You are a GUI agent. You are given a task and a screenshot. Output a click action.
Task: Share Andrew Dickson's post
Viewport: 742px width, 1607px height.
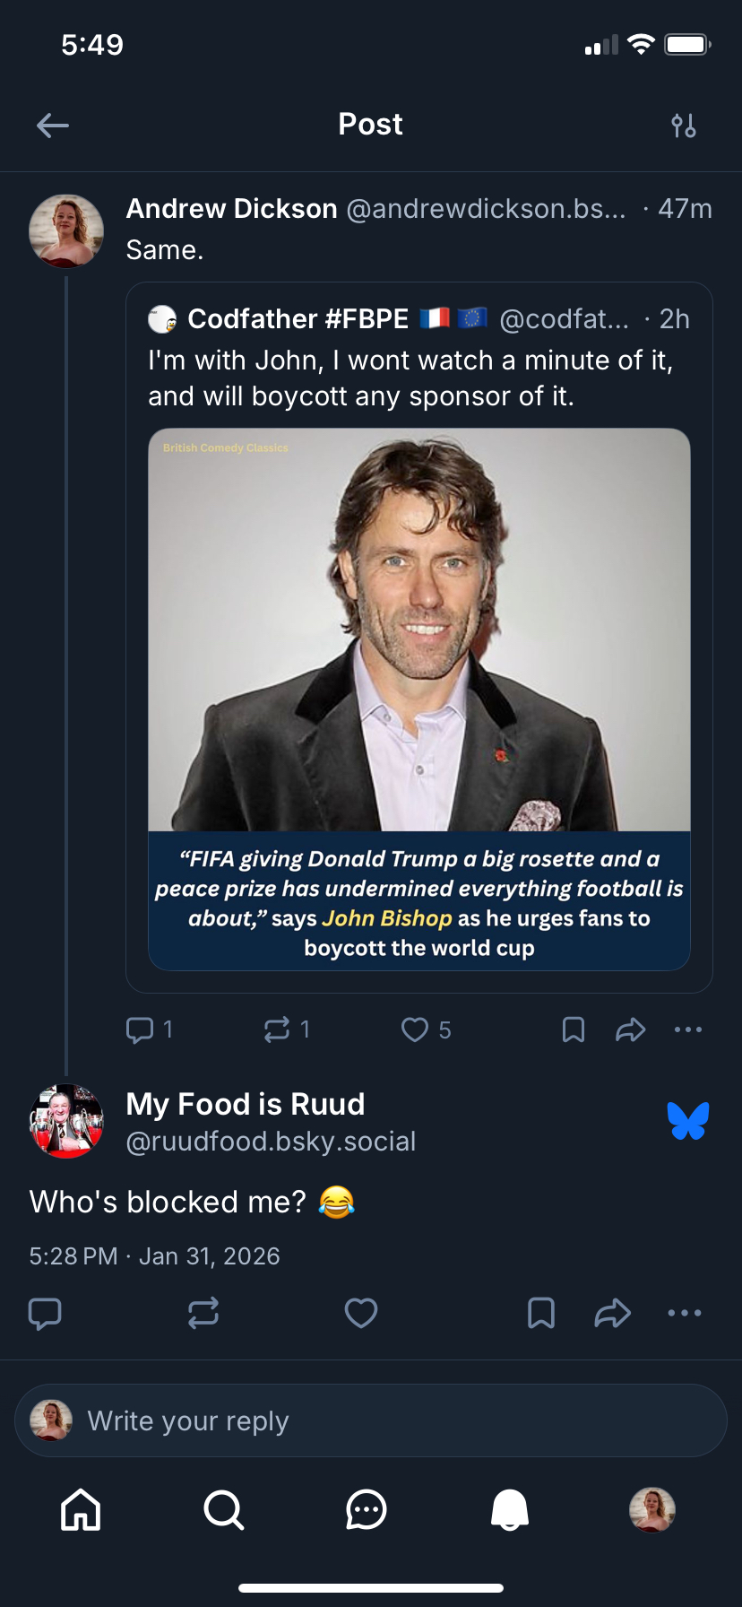coord(631,1029)
